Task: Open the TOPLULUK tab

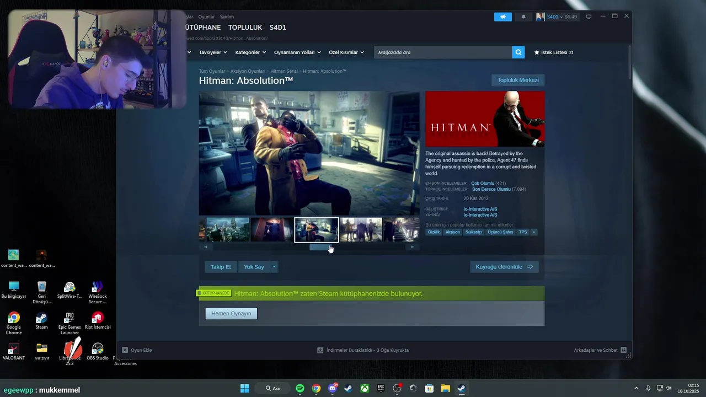Action: click(x=245, y=28)
